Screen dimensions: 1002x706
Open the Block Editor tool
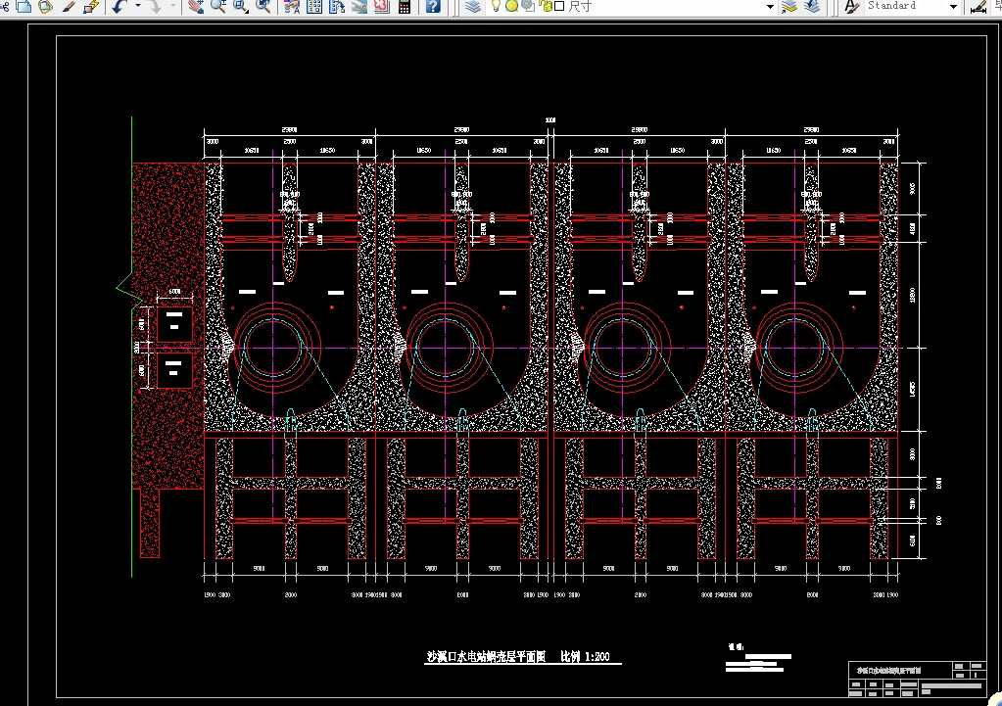pos(91,7)
